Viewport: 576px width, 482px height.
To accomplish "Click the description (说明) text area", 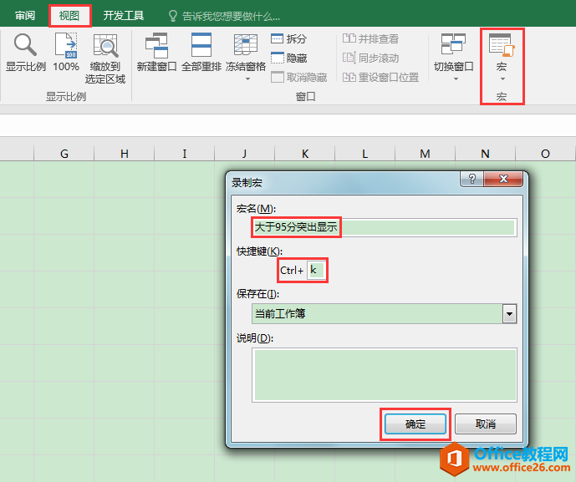I will click(x=385, y=375).
